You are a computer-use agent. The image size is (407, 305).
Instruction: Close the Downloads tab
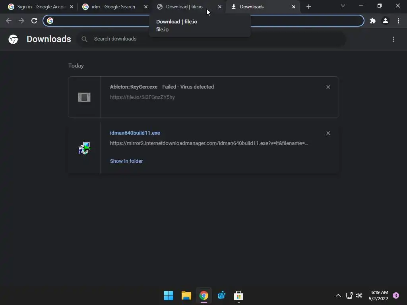click(x=294, y=7)
